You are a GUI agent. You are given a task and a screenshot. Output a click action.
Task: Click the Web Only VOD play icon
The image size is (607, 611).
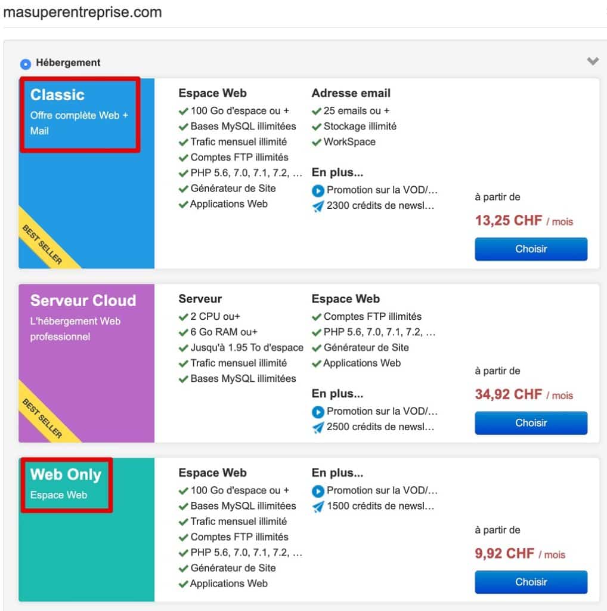coord(318,491)
